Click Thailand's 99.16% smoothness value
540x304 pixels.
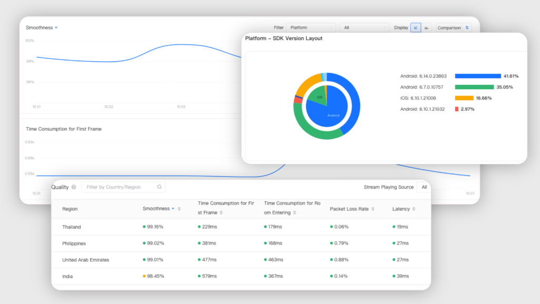click(155, 227)
